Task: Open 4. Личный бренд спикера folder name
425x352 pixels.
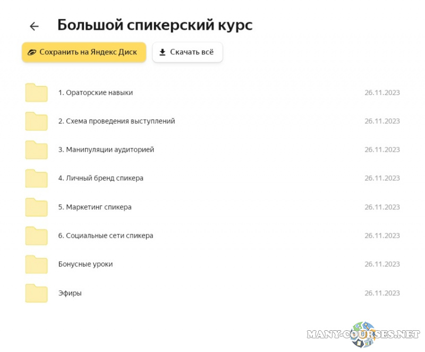Action: (101, 178)
